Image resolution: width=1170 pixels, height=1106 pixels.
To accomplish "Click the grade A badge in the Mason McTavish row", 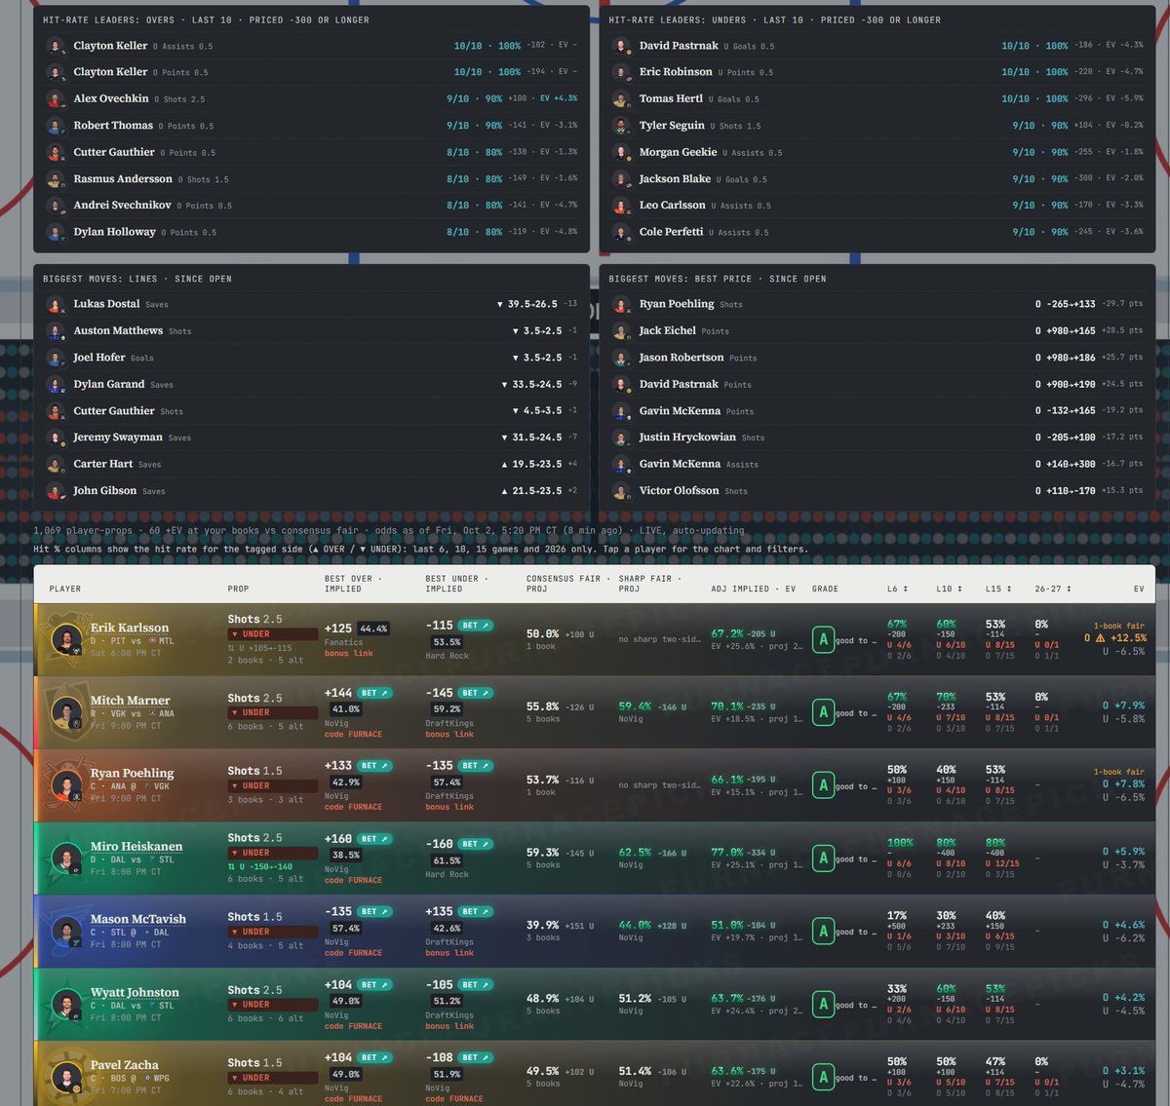I will point(824,932).
